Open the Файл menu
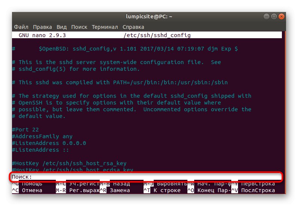 click(21, 27)
